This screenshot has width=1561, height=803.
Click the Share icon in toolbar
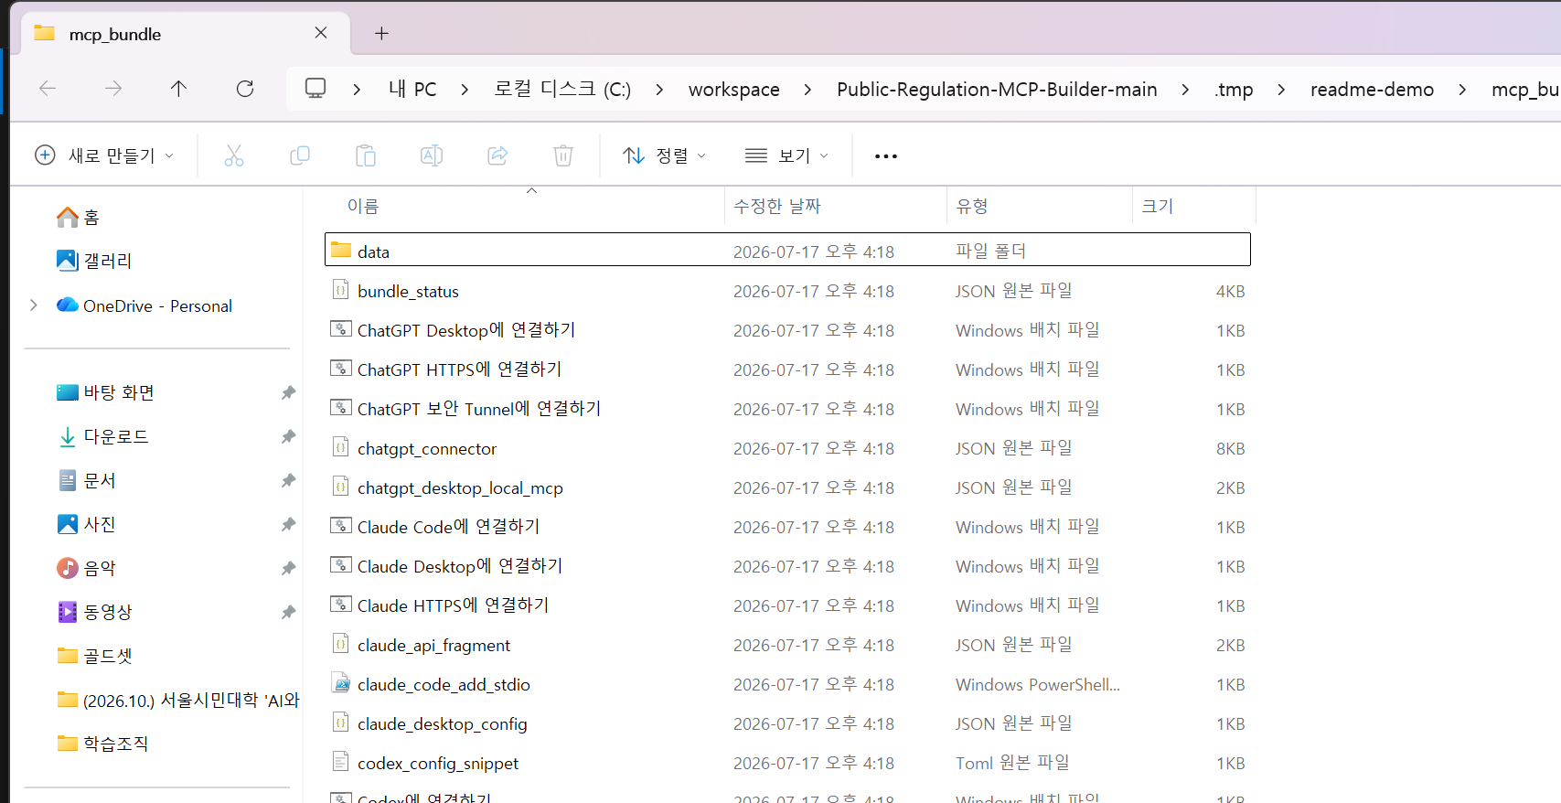[497, 155]
